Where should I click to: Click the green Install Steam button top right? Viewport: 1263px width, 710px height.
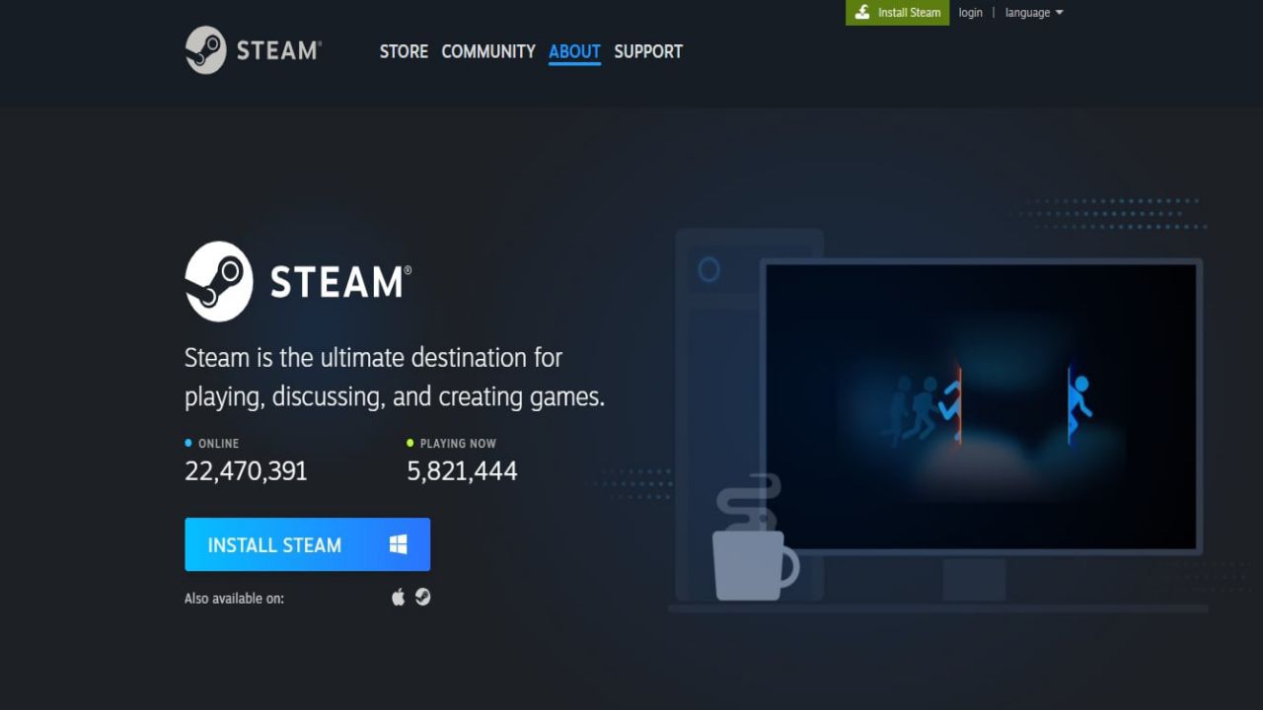pos(896,12)
